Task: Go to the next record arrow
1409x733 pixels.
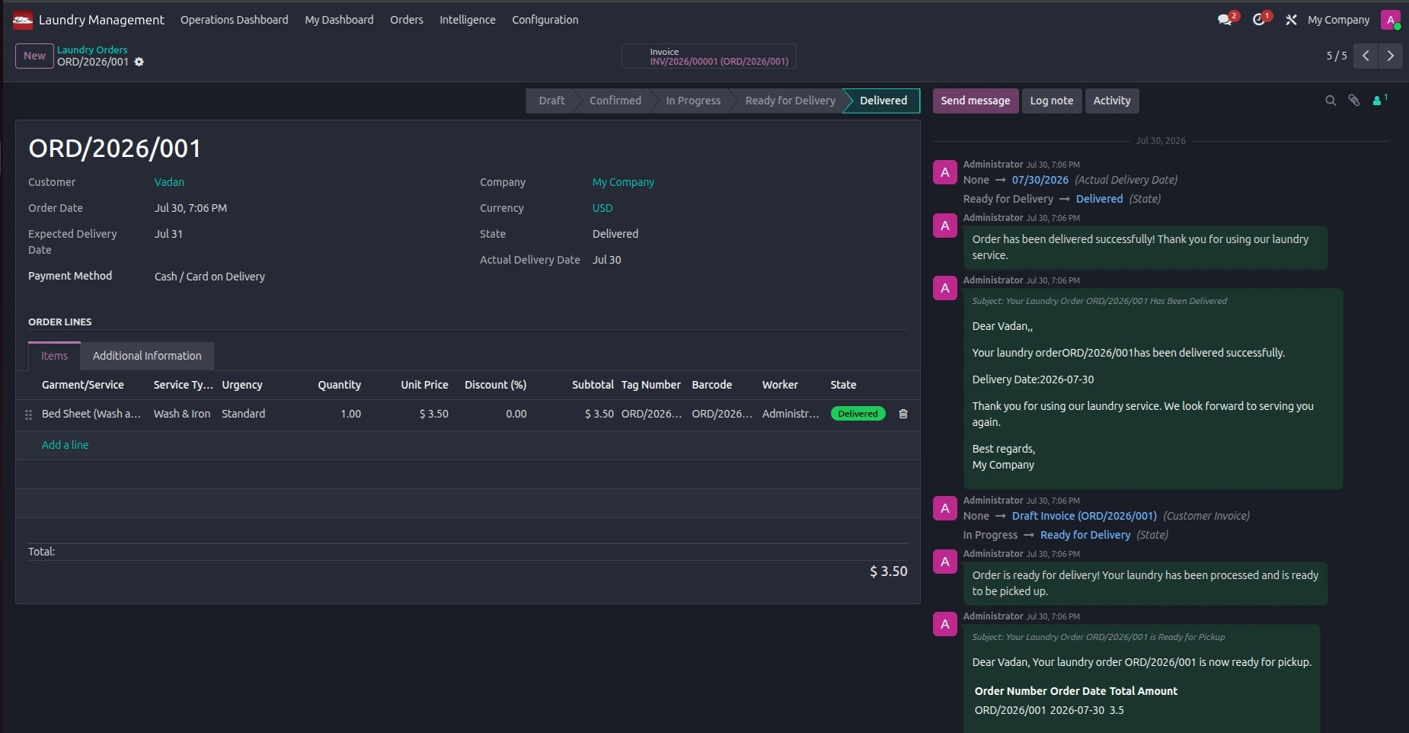Action: click(x=1391, y=56)
